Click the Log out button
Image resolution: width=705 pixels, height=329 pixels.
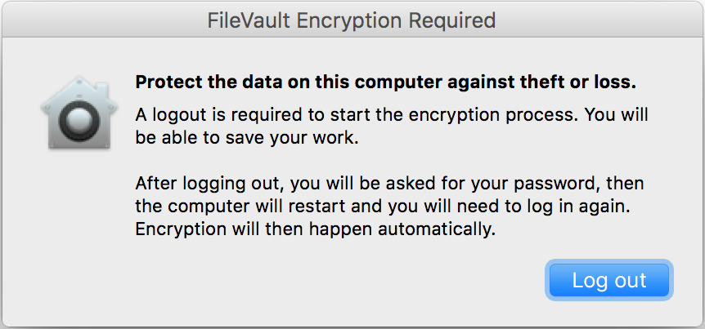click(x=608, y=280)
